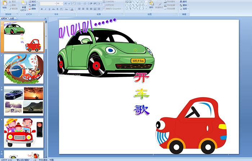Toggle Align Text Right
Screen dimensions: 252x161
(87, 9)
